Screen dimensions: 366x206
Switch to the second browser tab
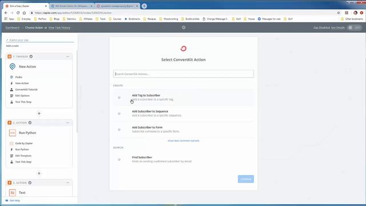[71, 6]
